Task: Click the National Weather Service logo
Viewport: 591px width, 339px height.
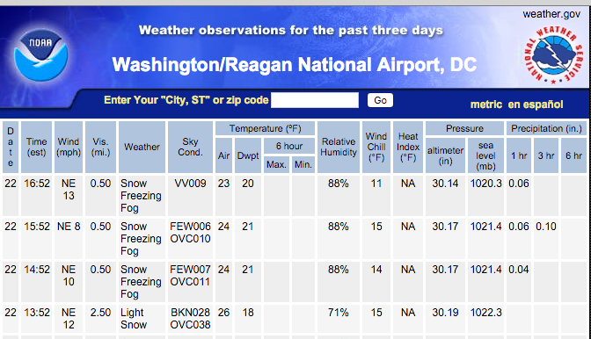Action: click(553, 54)
